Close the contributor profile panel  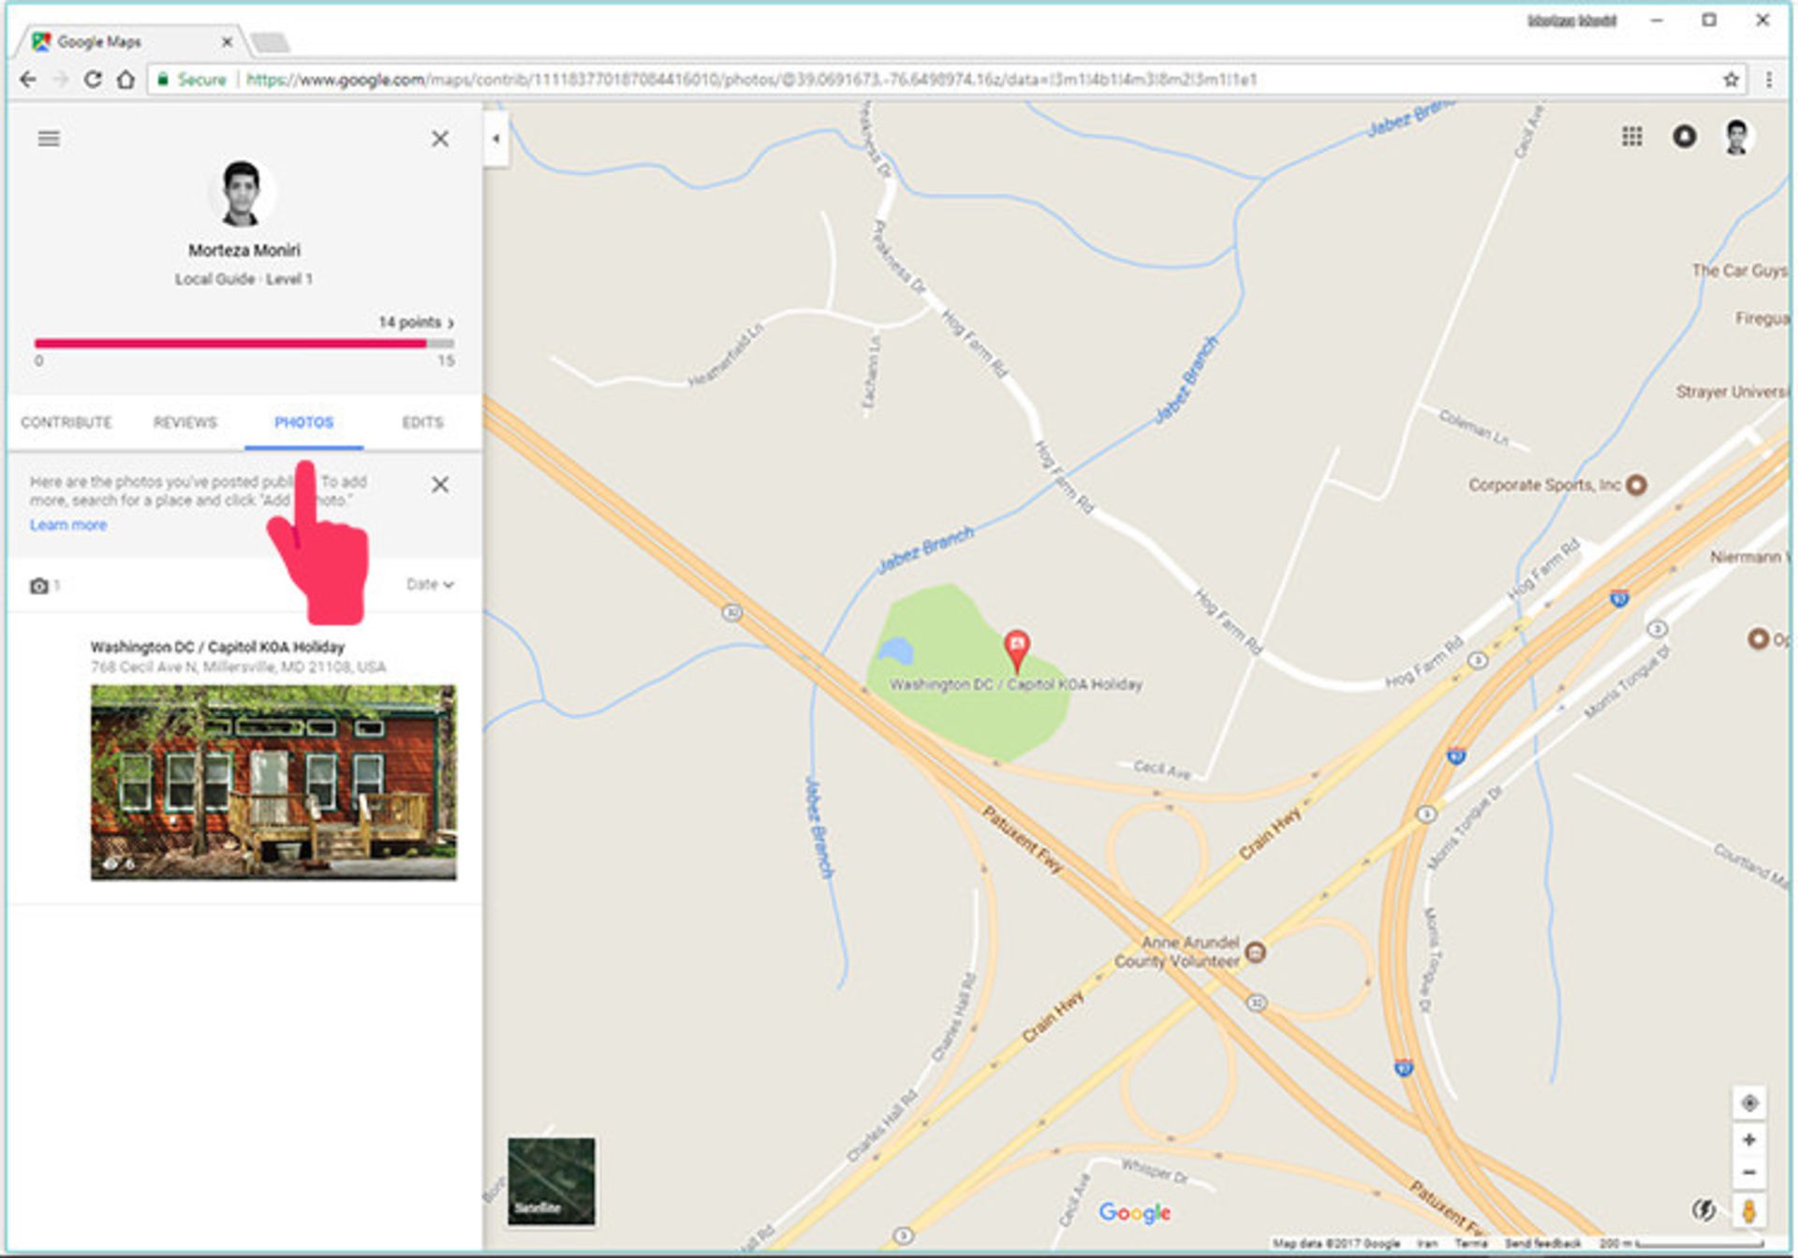coord(439,139)
